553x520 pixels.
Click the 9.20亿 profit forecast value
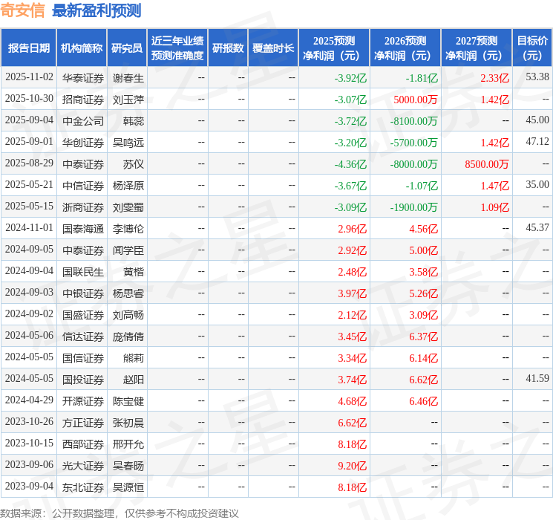pyautogui.click(x=353, y=465)
